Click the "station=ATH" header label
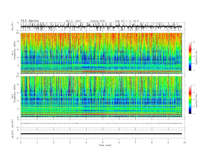The height and width of the screenshot is (160, 208). point(97,21)
